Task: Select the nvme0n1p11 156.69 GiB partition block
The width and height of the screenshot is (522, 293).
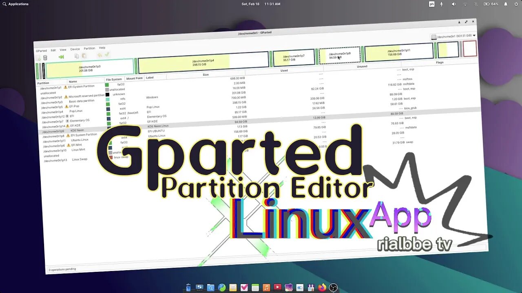Action: (x=399, y=52)
